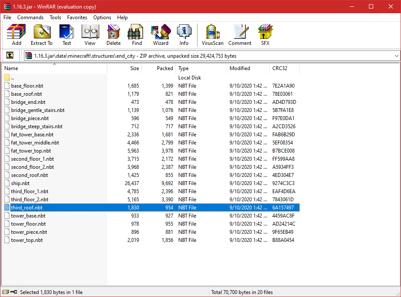Click the Extract To toolbar icon
This screenshot has height=297, width=401.
click(41, 35)
